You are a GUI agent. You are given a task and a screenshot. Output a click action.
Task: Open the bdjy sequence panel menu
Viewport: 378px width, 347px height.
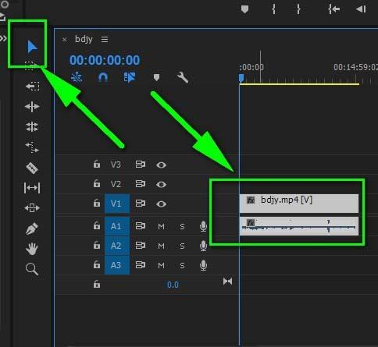(x=105, y=40)
